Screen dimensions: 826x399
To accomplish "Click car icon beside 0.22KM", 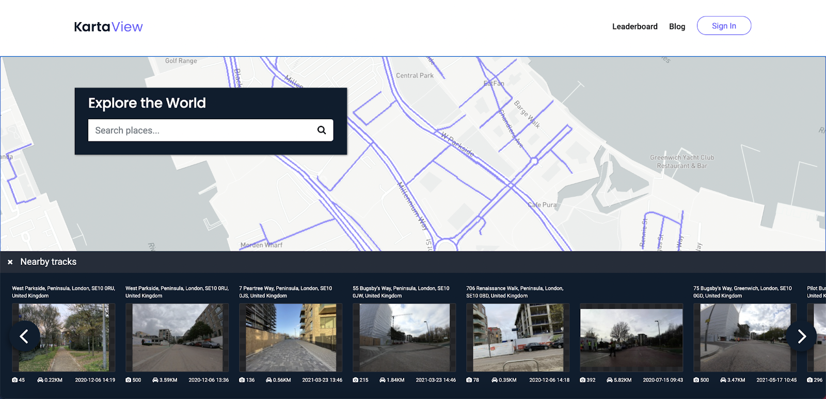I will [x=40, y=380].
